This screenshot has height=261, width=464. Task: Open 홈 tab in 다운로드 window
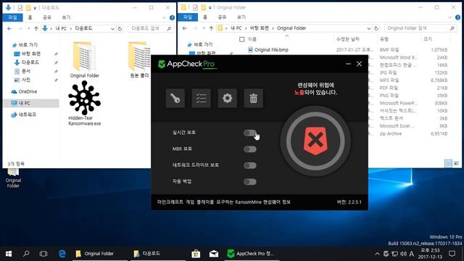click(x=30, y=17)
